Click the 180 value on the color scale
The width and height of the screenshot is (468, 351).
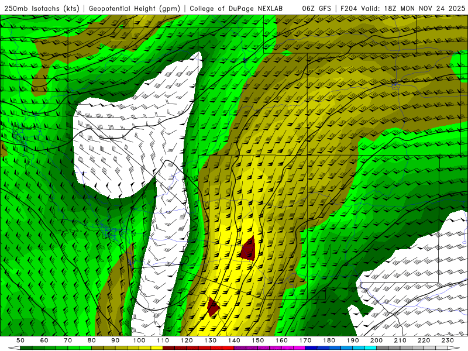point(329,340)
